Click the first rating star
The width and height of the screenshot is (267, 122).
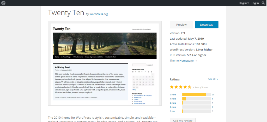[172, 87]
